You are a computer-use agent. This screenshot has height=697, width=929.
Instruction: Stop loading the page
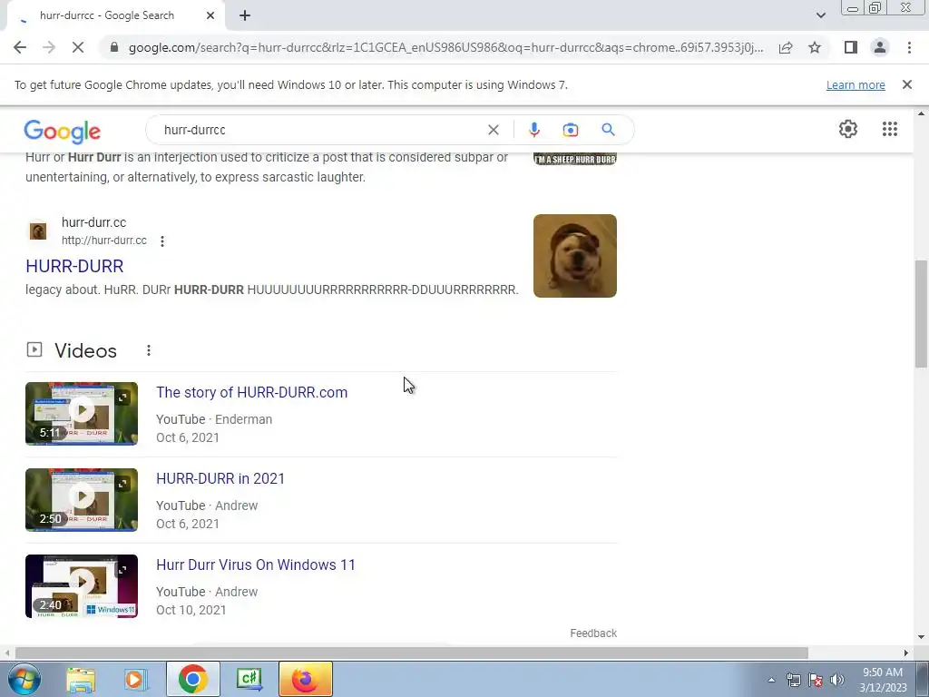(78, 47)
